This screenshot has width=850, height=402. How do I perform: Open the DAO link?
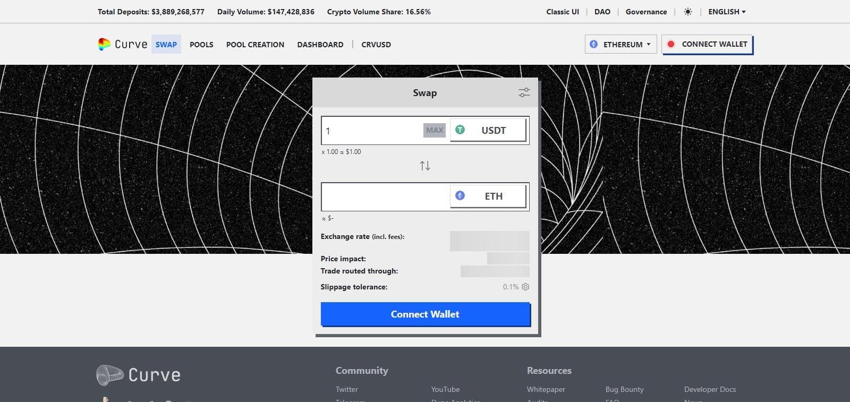[x=602, y=12]
